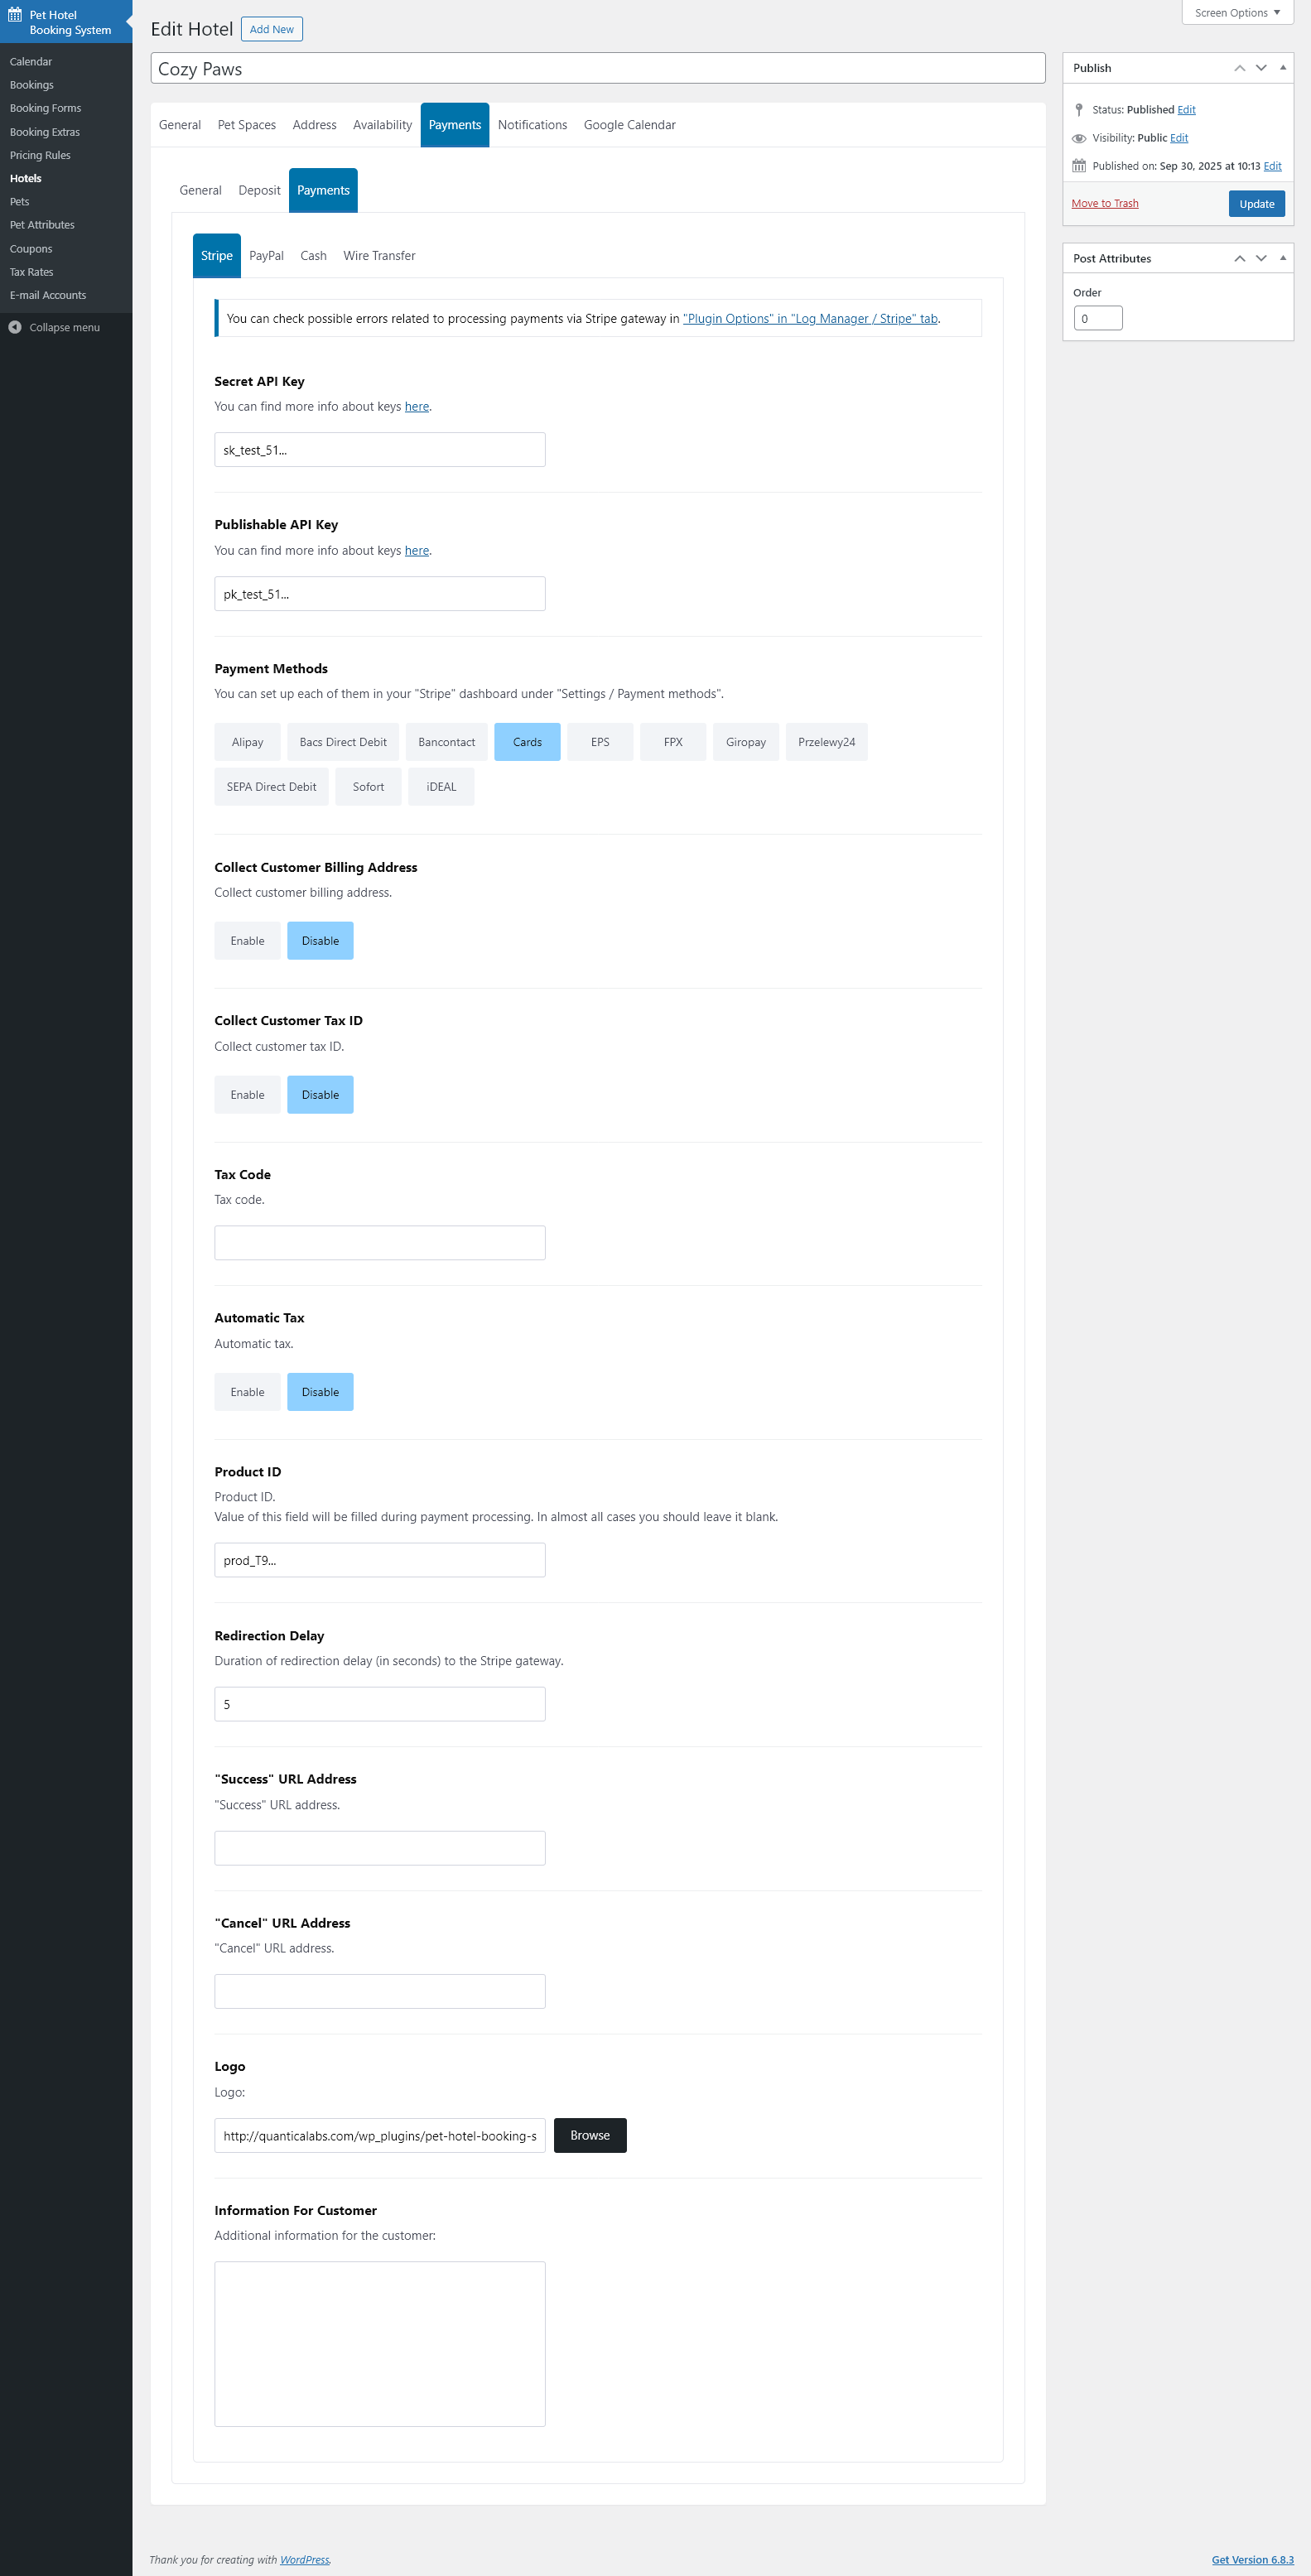1311x2576 pixels.
Task: Enable Collect Customer Tax ID
Action: click(247, 1095)
